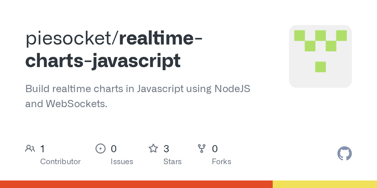The image size is (377, 188).
Task: Click the yellow language bar segment
Action: pos(325,184)
